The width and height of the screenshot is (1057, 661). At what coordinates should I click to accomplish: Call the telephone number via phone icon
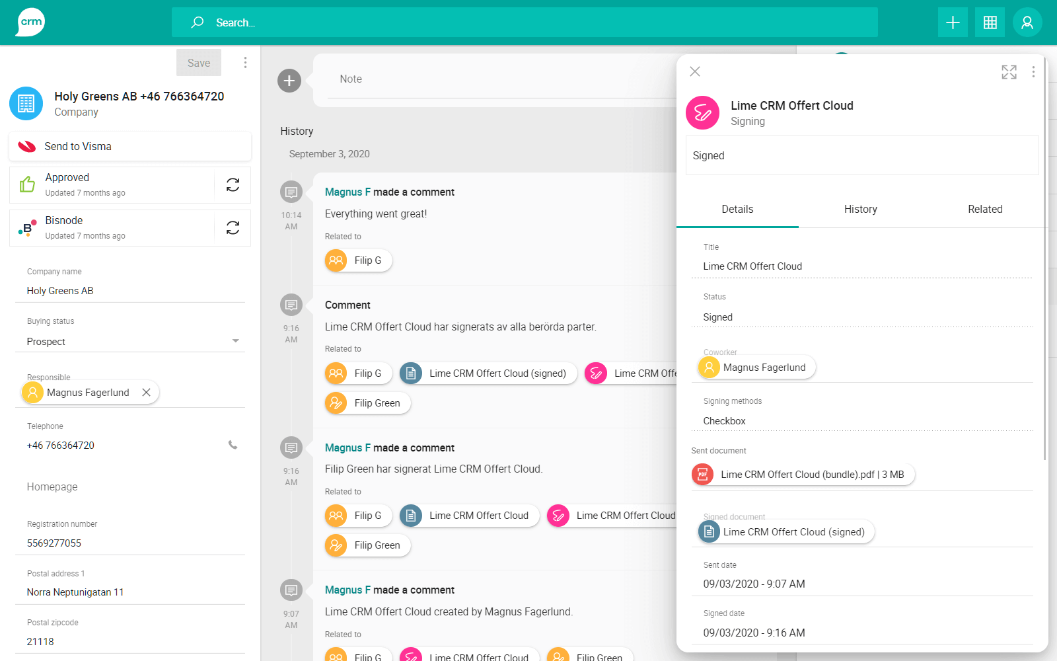pos(233,445)
